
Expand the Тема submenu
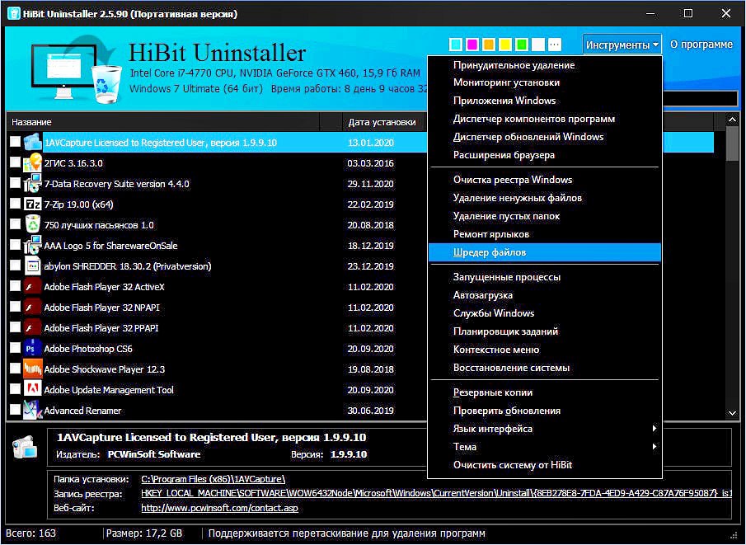pyautogui.click(x=545, y=447)
